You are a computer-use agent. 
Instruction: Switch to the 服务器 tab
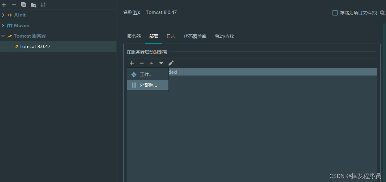point(134,36)
